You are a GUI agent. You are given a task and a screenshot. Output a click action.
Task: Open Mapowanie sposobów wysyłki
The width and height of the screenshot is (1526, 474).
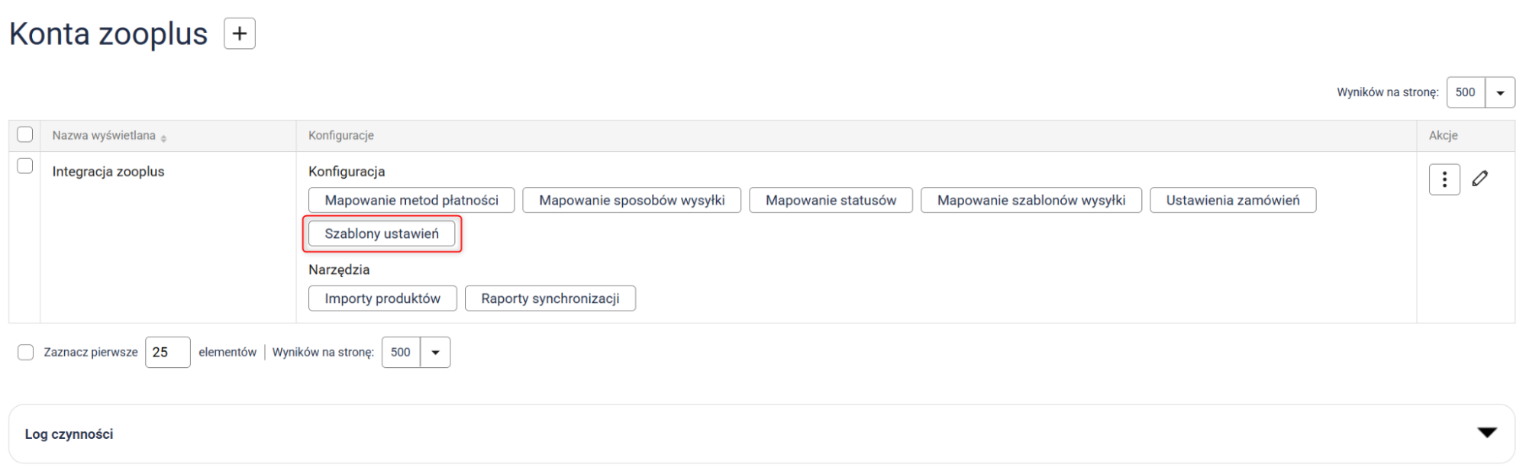tap(631, 201)
